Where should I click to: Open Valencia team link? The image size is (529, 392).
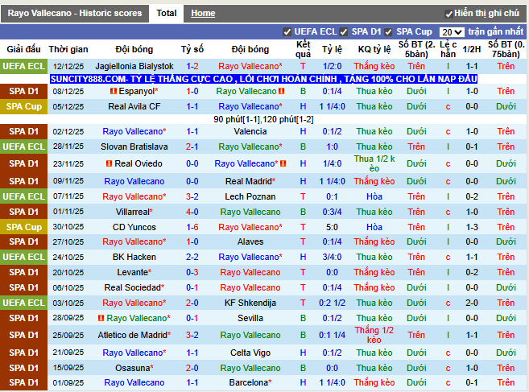click(250, 131)
